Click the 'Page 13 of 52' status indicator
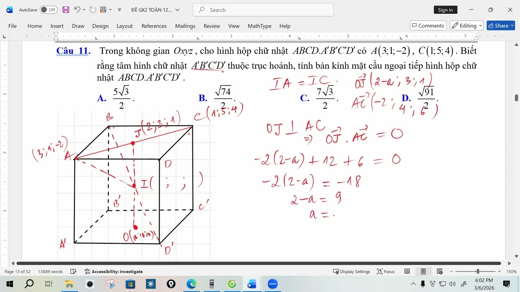520x292 pixels. point(17,272)
